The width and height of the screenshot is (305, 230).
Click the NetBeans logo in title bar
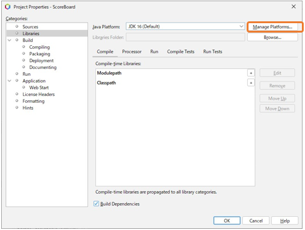(8, 7)
